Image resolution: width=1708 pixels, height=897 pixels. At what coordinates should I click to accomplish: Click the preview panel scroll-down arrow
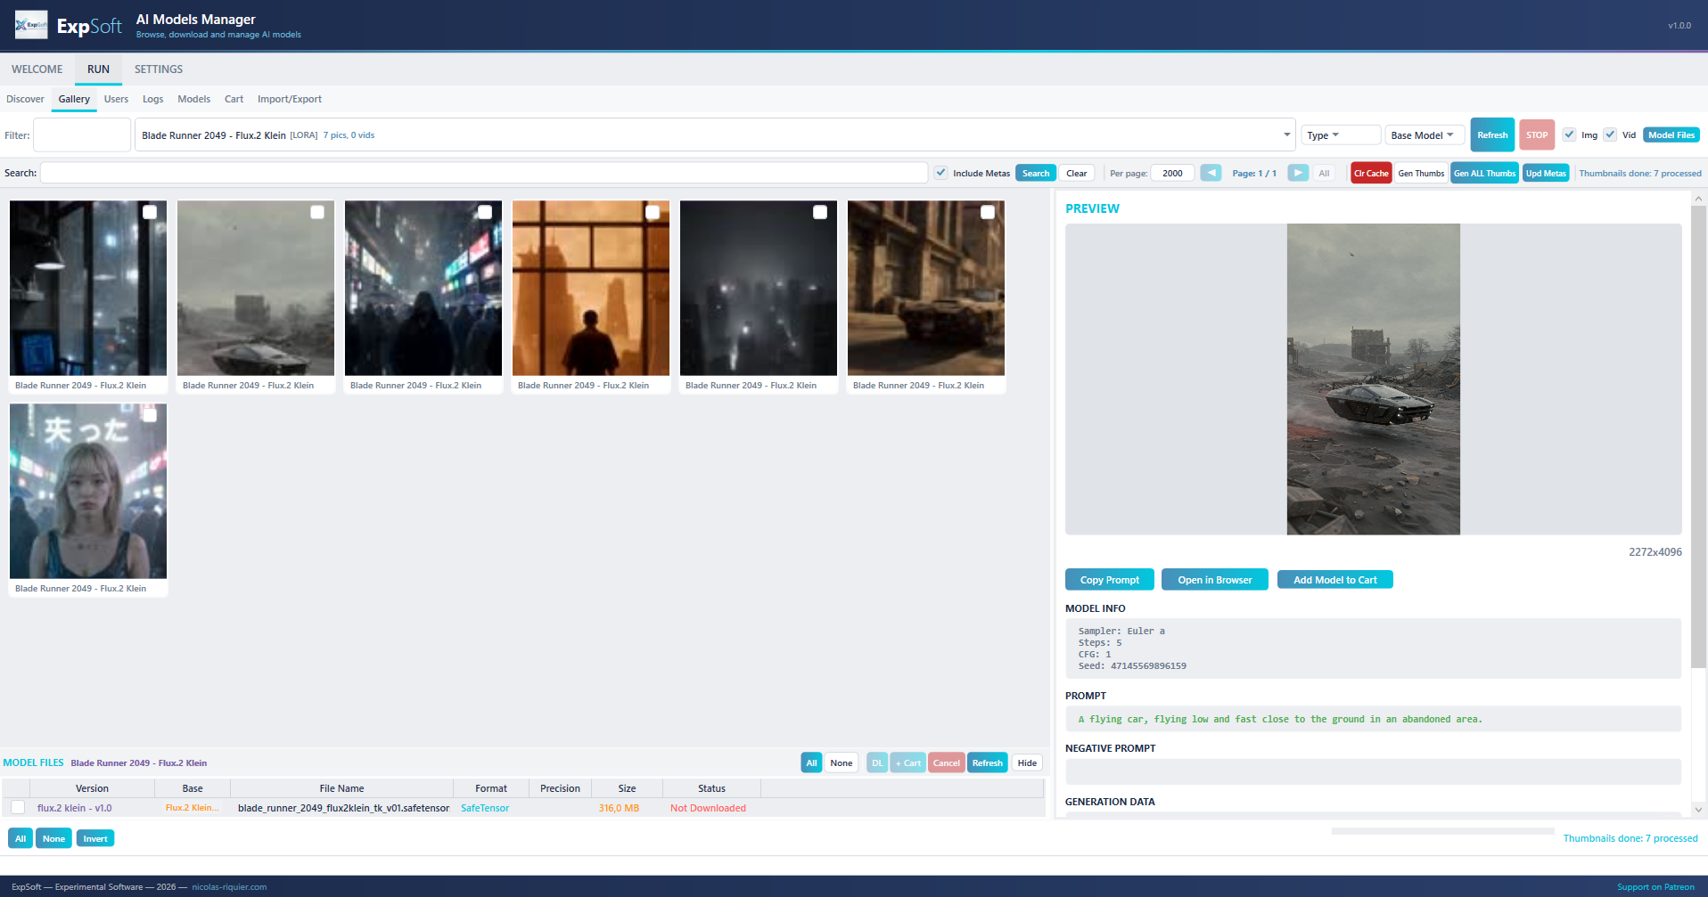[1698, 810]
